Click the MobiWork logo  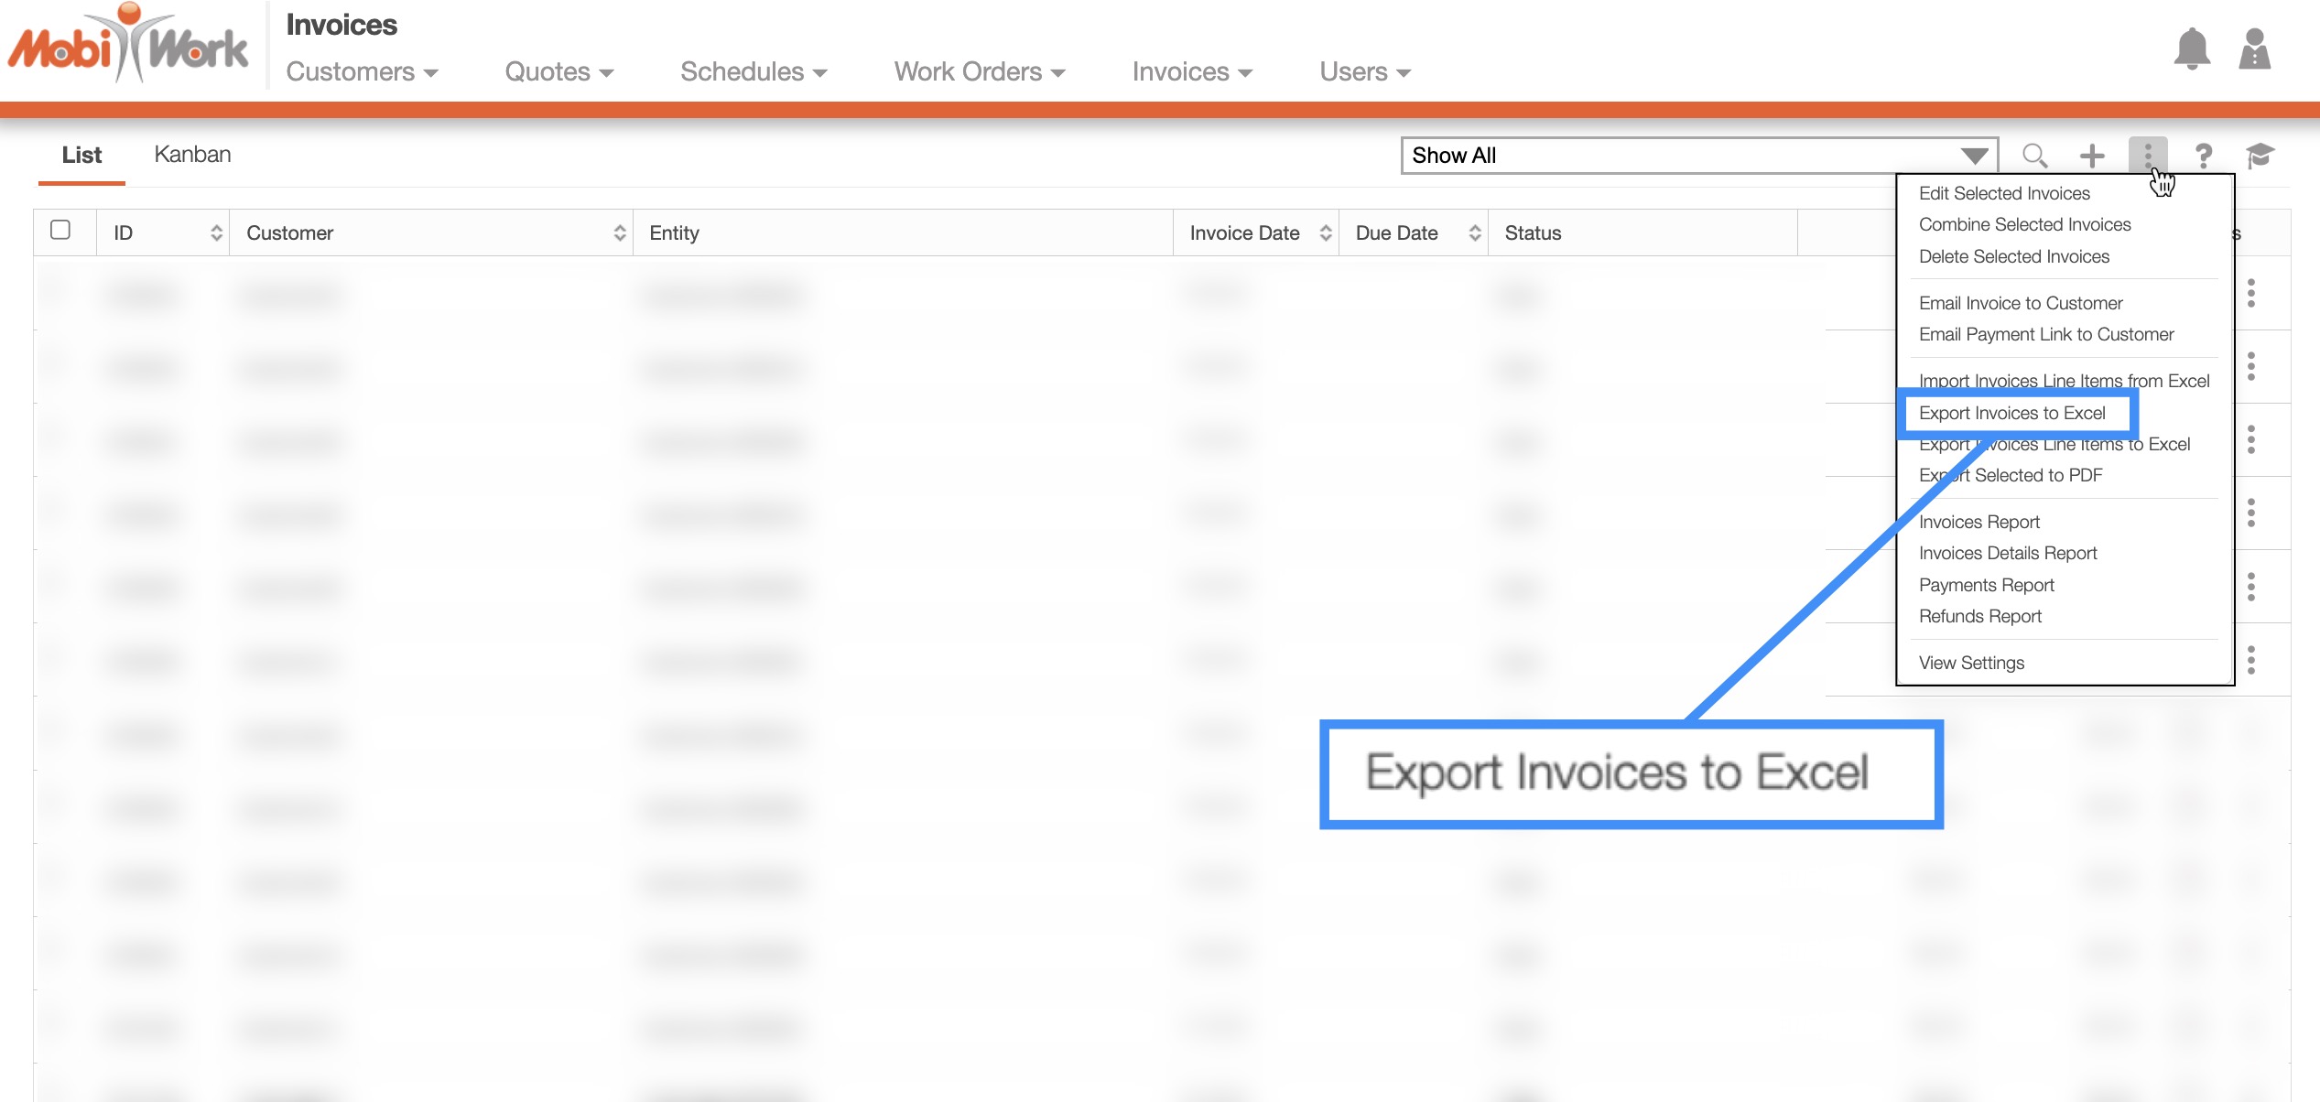(128, 46)
